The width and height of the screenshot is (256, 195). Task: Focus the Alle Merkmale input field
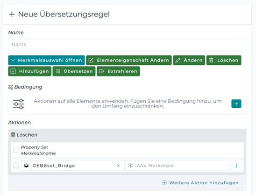tap(182, 166)
